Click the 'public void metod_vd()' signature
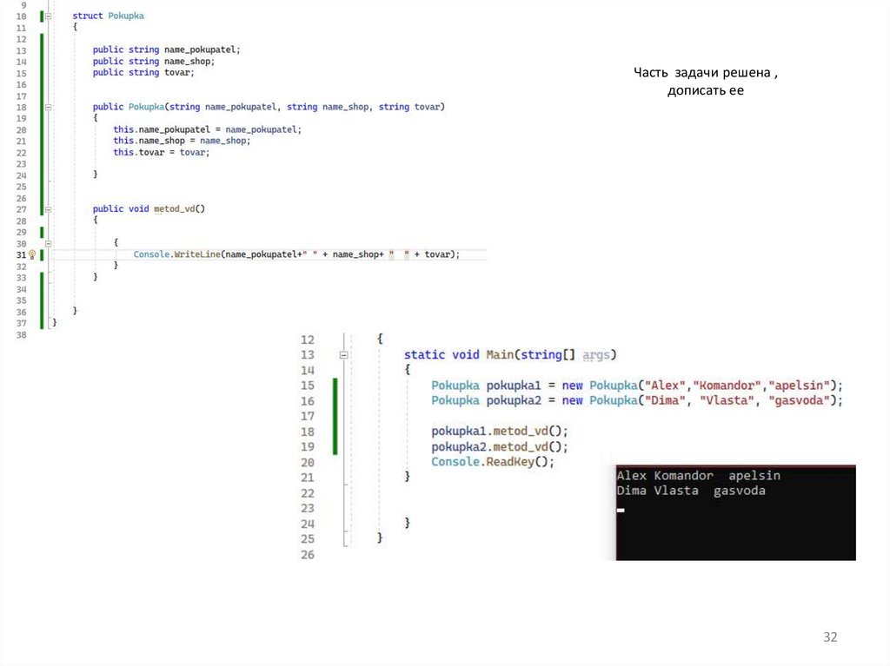Screen dimensions: 890x666 [149, 208]
